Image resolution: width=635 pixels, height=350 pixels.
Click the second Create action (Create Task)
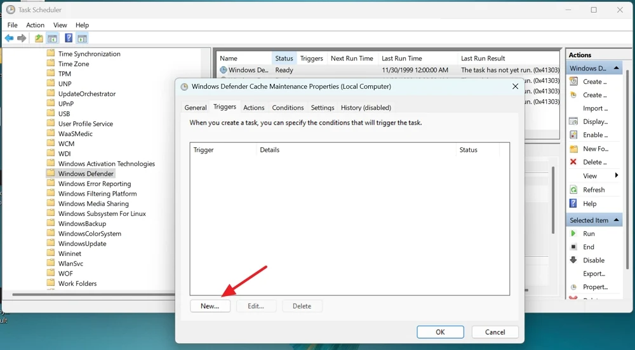click(x=594, y=95)
